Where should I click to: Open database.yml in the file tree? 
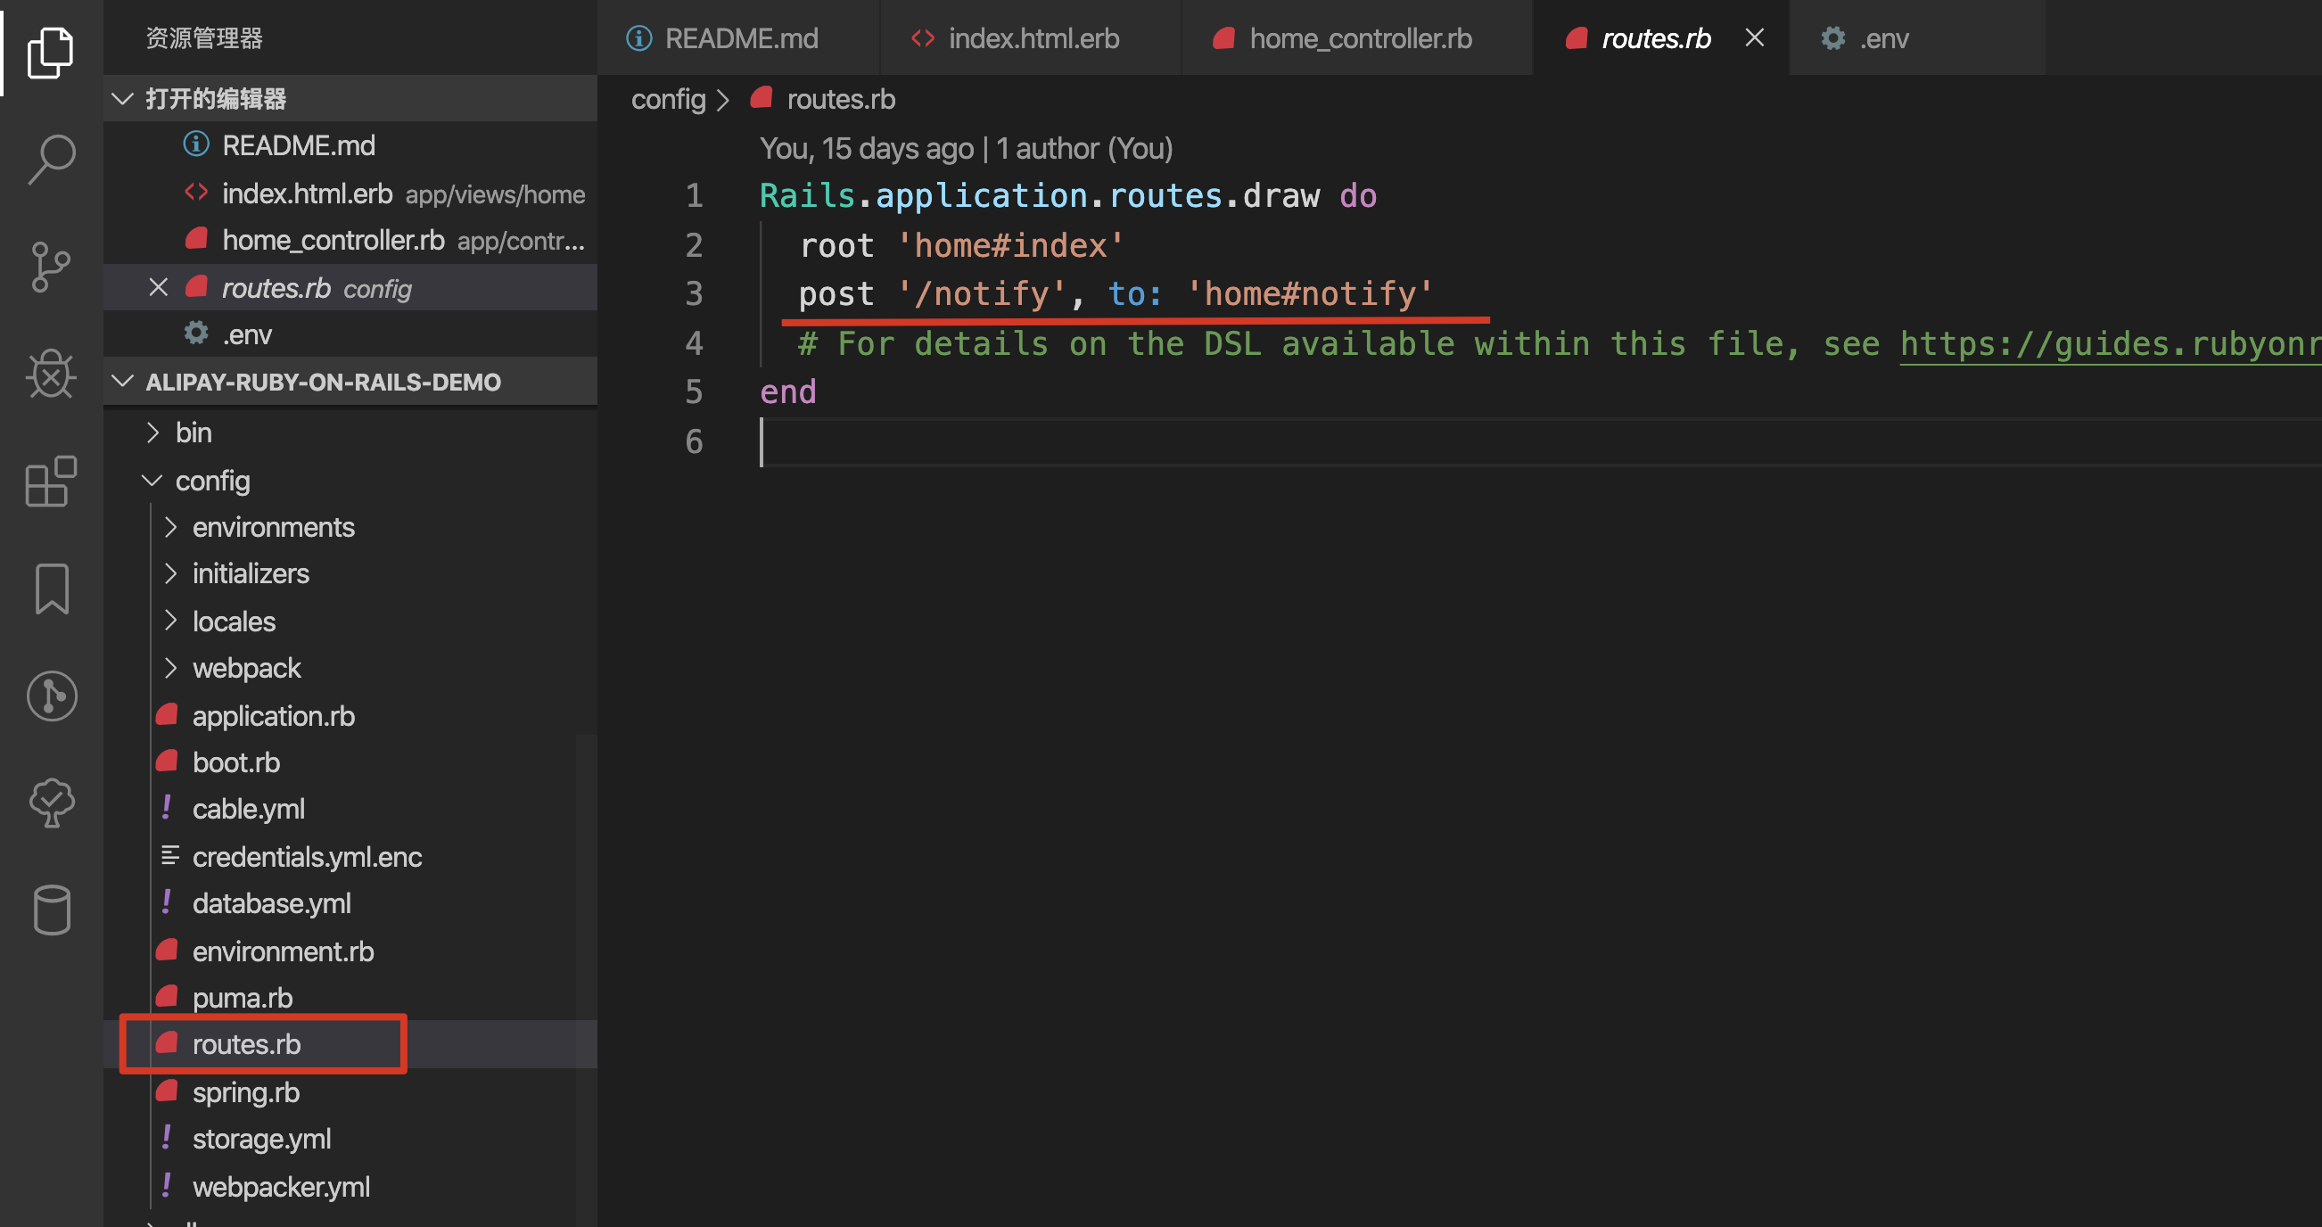pyautogui.click(x=271, y=903)
